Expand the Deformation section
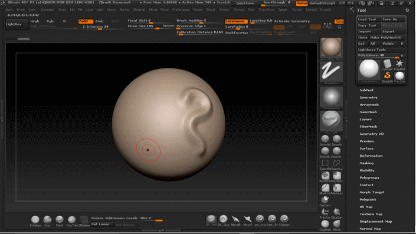Viewport: 416px width, 234px height. pos(371,156)
